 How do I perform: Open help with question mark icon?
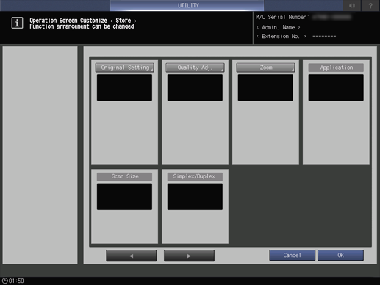click(x=370, y=5)
